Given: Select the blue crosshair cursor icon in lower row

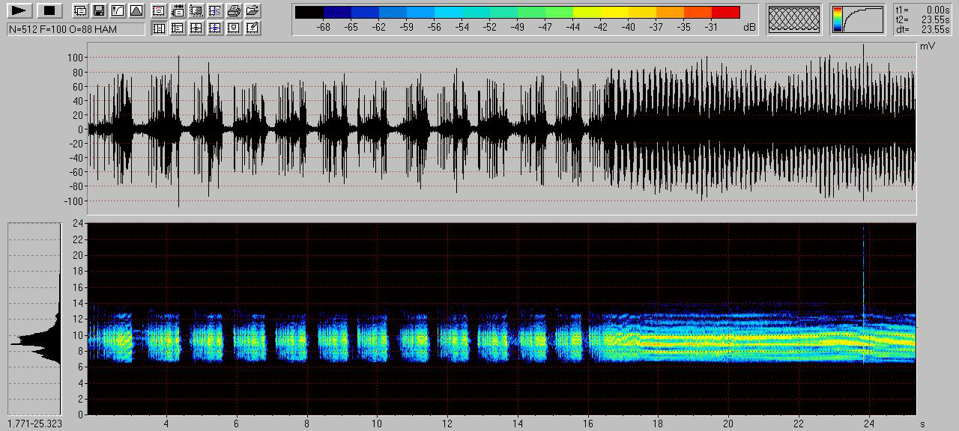Looking at the screenshot, I should (x=215, y=28).
